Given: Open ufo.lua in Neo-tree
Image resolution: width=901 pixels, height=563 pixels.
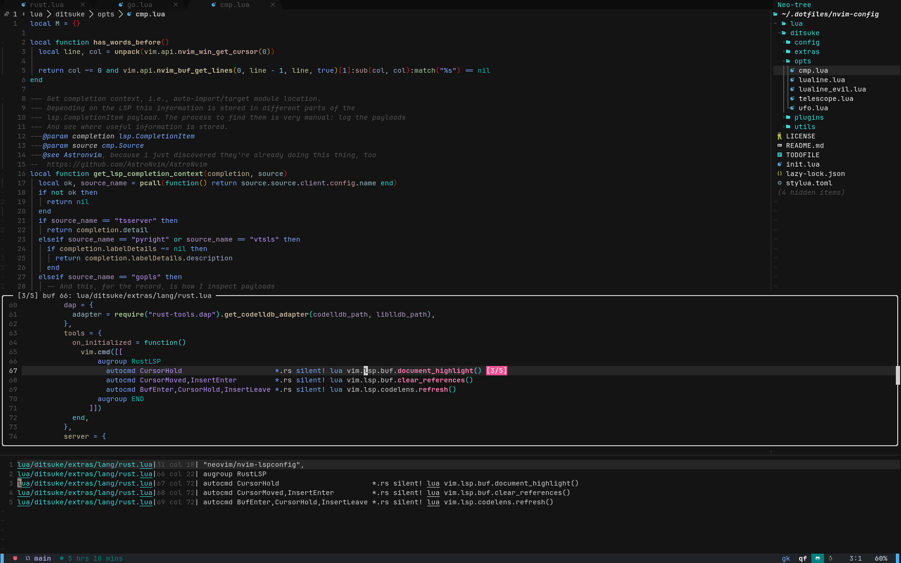Looking at the screenshot, I should tap(813, 108).
